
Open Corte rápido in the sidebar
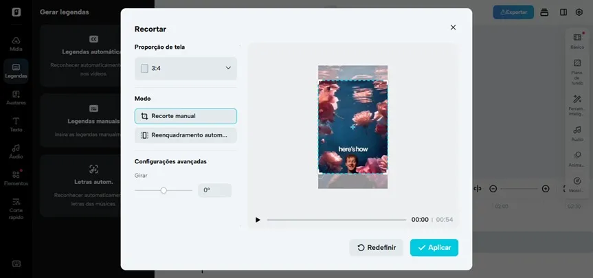tap(16, 205)
